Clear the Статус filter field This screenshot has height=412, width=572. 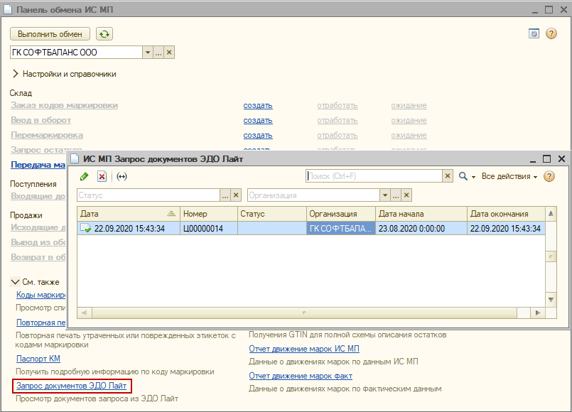[x=236, y=195]
